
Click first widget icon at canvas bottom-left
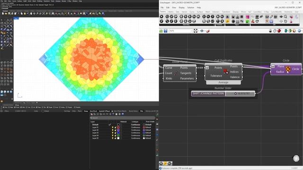(161, 163)
